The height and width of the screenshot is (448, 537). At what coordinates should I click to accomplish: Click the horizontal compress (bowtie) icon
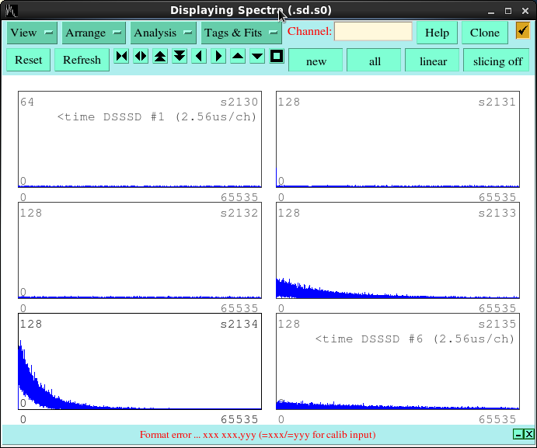tap(121, 56)
